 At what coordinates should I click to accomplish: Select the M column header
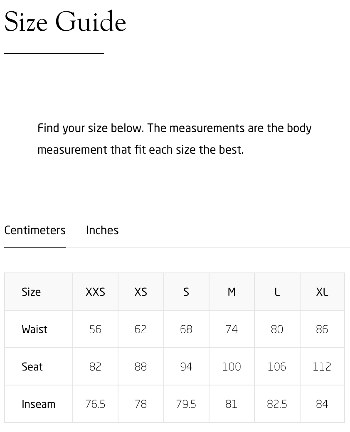point(232,292)
